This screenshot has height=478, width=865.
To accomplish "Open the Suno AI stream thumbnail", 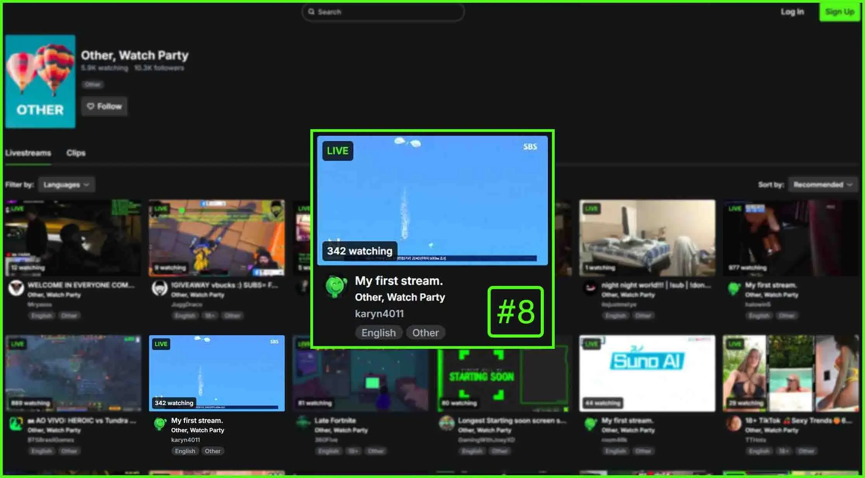I will pos(647,373).
